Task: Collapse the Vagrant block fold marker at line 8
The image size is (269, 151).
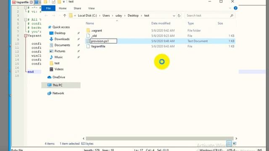Action: coord(26,36)
